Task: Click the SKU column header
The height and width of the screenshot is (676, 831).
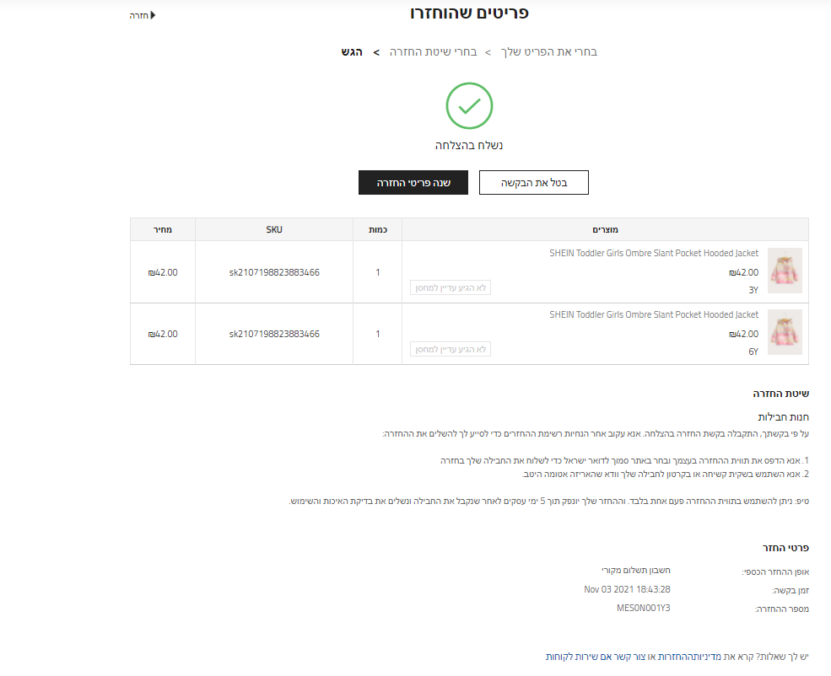Action: (x=274, y=229)
